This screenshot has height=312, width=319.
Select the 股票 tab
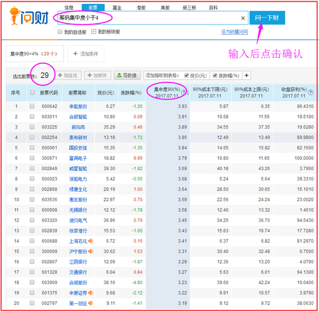93,8
